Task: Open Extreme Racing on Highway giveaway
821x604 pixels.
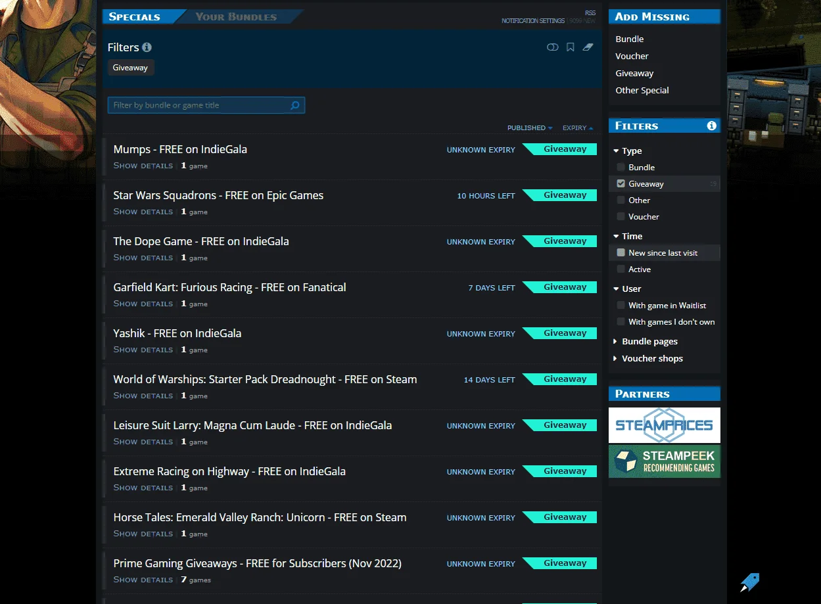Action: pos(229,471)
